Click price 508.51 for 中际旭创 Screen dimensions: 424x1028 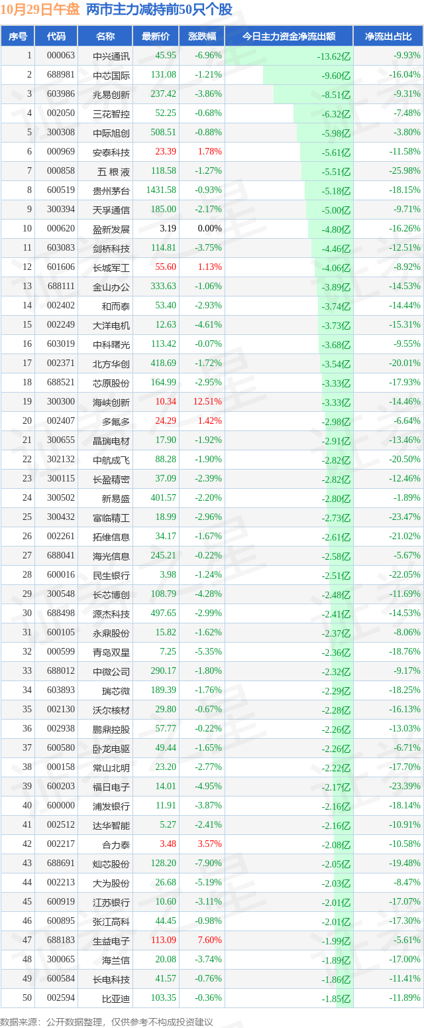pos(164,133)
